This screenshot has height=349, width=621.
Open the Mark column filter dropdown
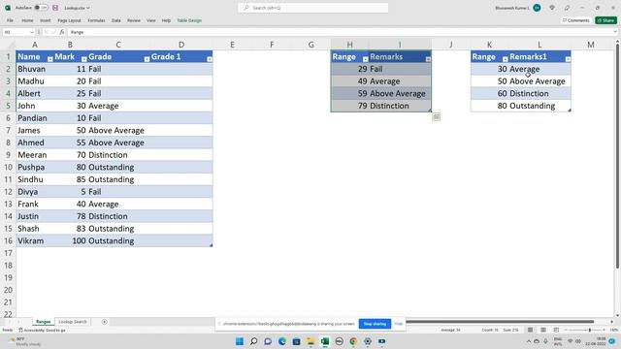click(x=84, y=59)
